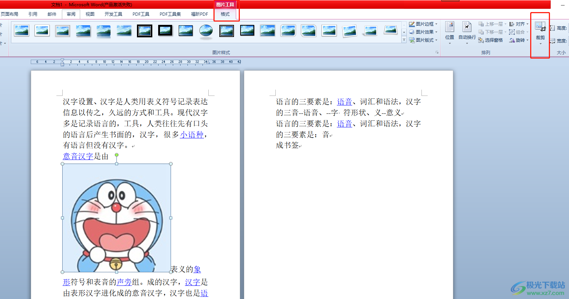Click the indent marker on the ruler
This screenshot has height=299, width=569.
[x=62, y=62]
